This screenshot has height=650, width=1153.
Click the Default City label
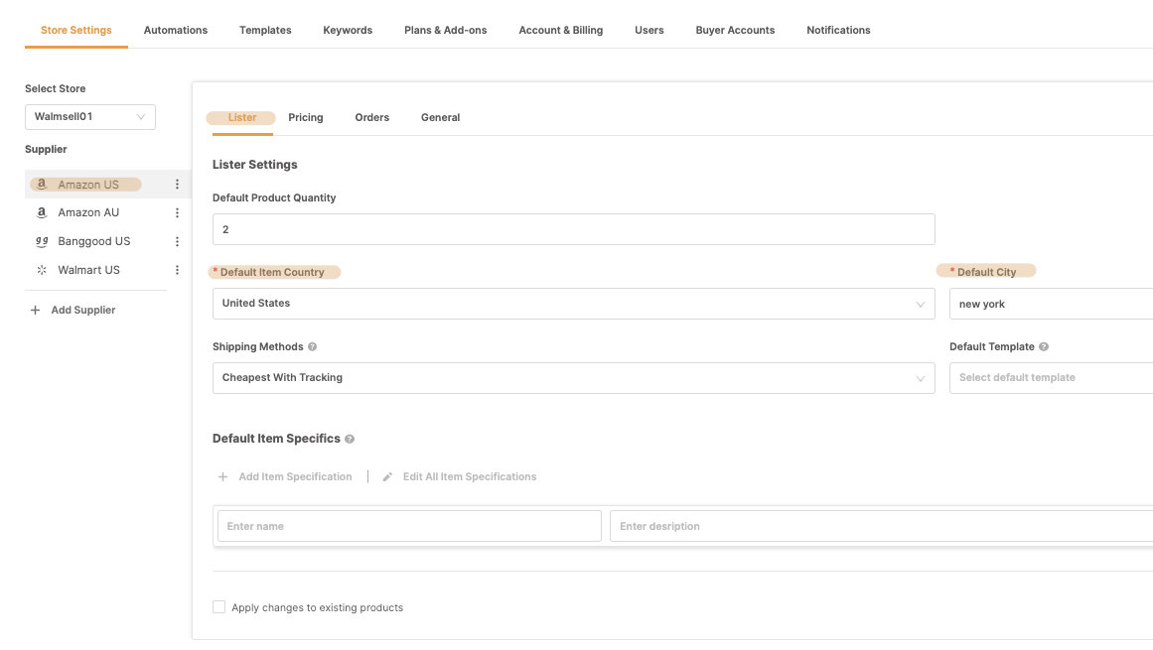(x=987, y=272)
